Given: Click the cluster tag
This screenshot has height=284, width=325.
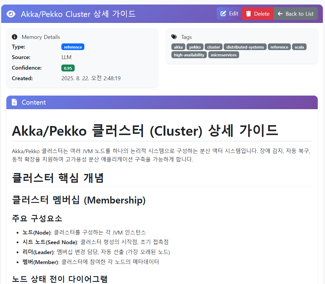Looking at the screenshot, I should click(x=213, y=47).
